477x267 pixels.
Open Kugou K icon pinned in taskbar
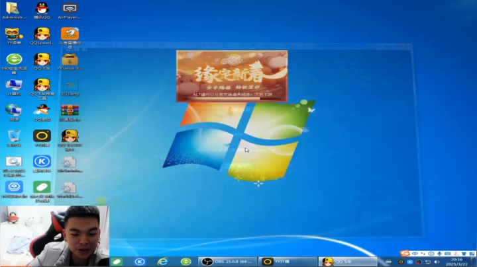[140, 262]
